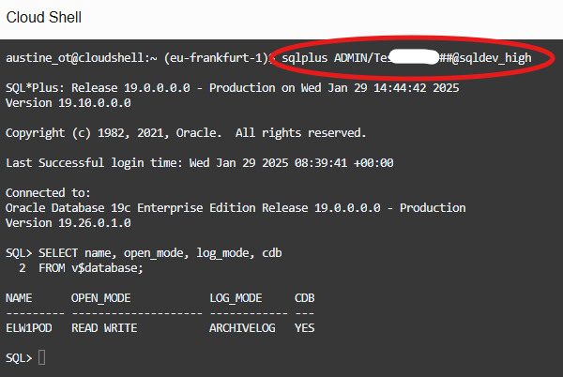The width and height of the screenshot is (563, 377).
Task: Click the @sqldev_high connection string
Action: click(492, 58)
